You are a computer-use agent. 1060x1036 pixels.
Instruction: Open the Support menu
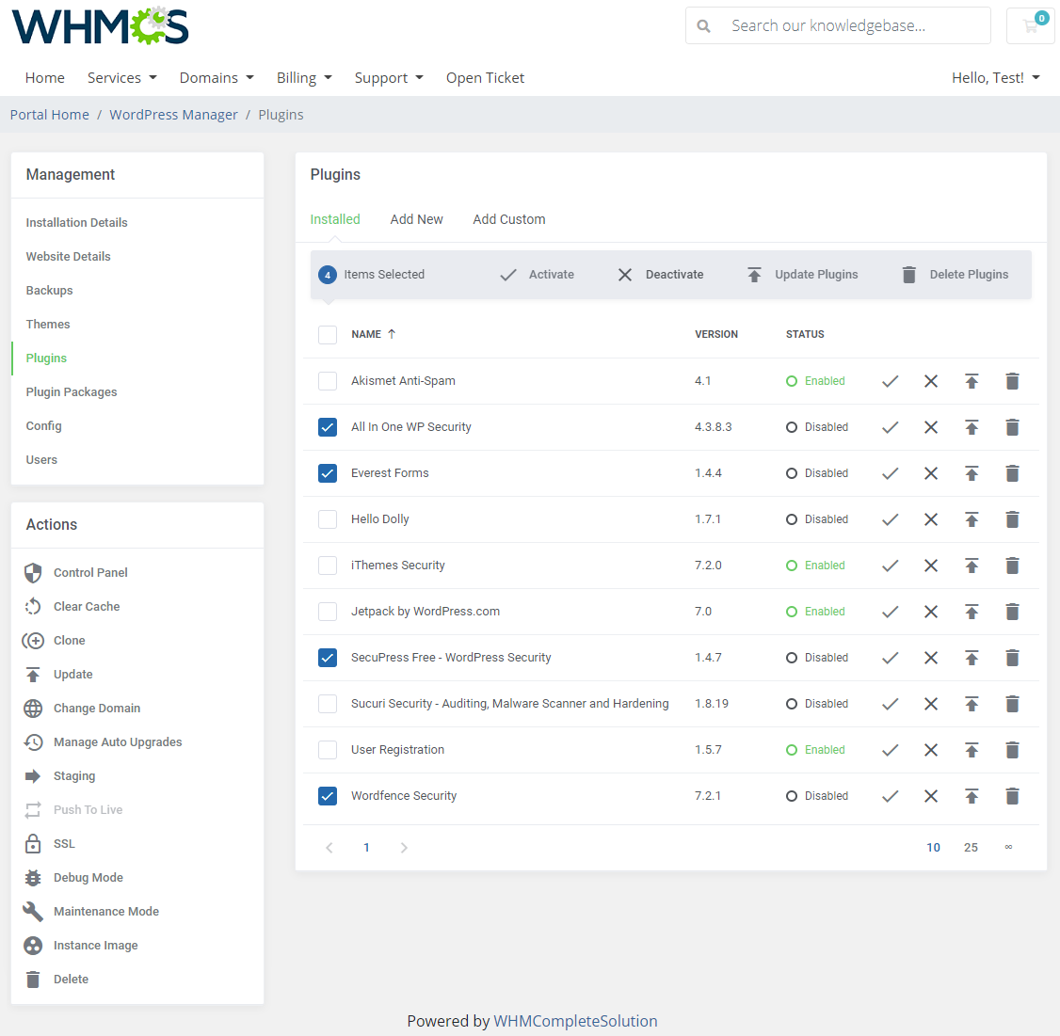(x=389, y=77)
